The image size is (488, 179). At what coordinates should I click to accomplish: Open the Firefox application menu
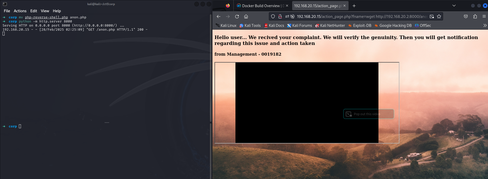[484, 16]
